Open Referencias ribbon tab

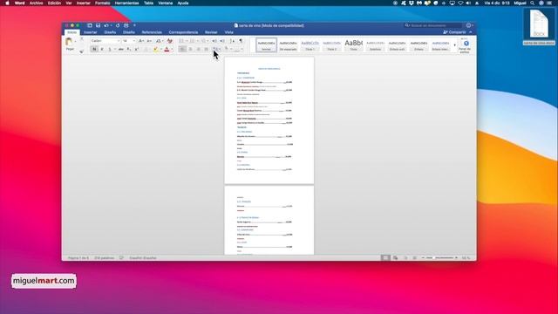coord(152,32)
